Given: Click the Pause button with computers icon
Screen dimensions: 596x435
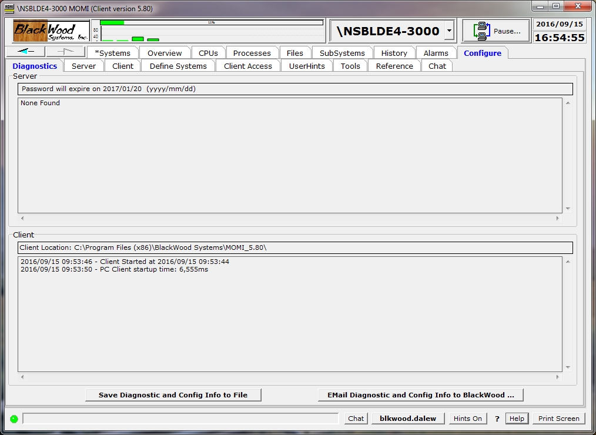Looking at the screenshot, I should click(496, 31).
